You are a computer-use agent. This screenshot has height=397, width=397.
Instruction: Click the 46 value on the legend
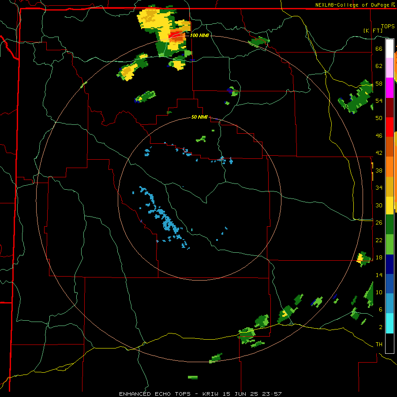379,136
